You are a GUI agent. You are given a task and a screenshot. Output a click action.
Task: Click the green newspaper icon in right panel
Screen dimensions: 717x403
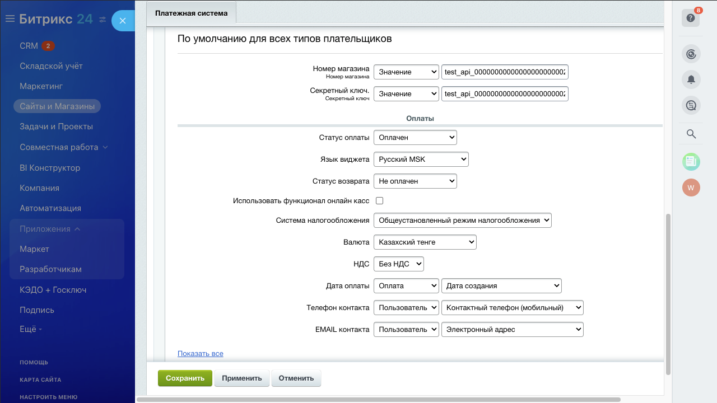point(691,162)
